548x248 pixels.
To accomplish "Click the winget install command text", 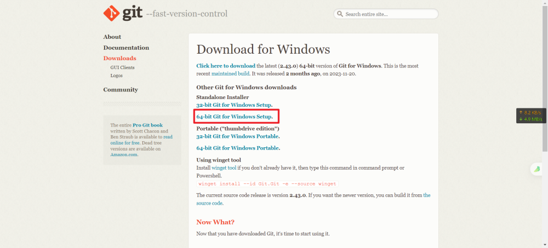I will click(x=267, y=184).
